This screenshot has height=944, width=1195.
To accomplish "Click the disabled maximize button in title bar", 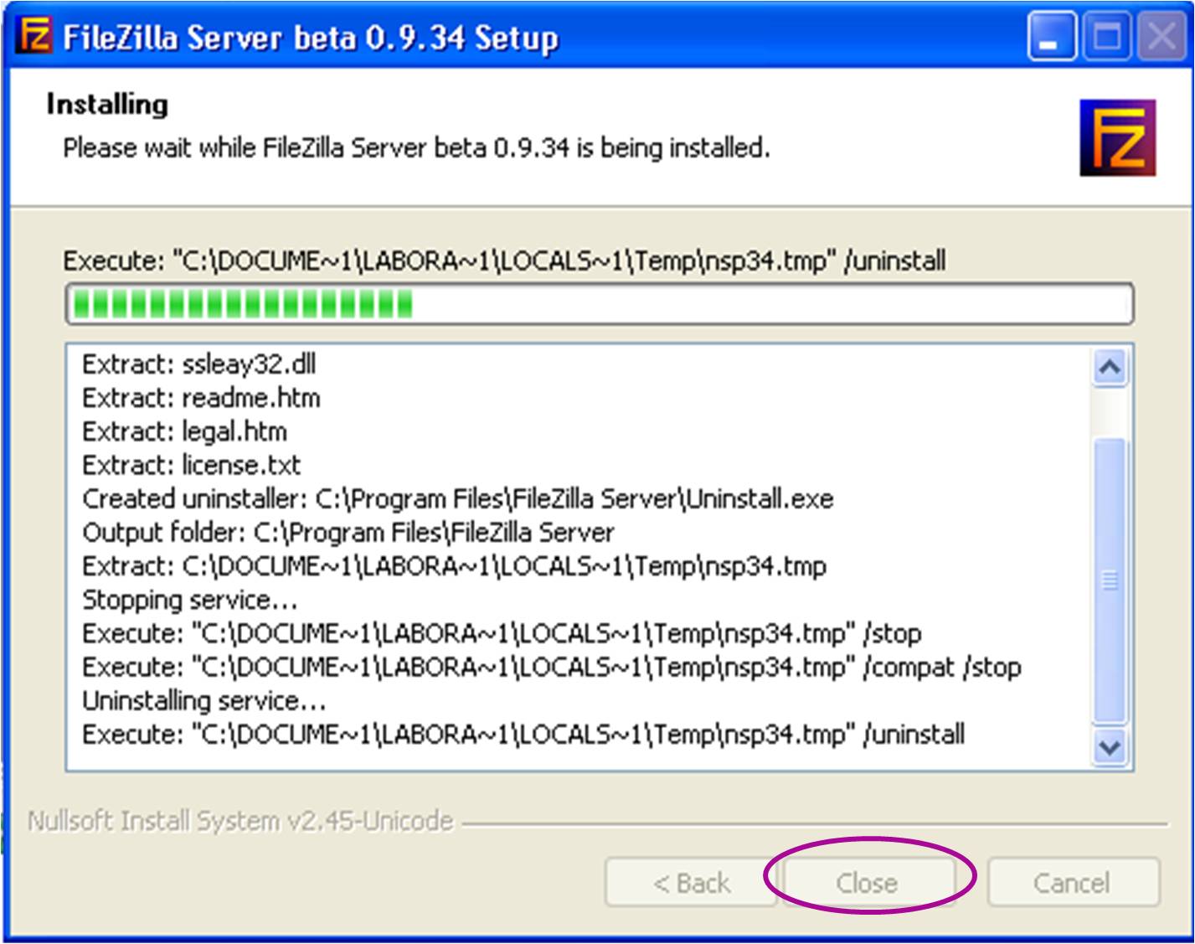I will pyautogui.click(x=1107, y=37).
